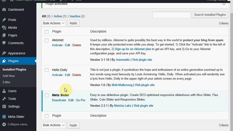Click Meta Slider Go Pro link
This screenshot has height=131, width=233.
coord(80,100)
